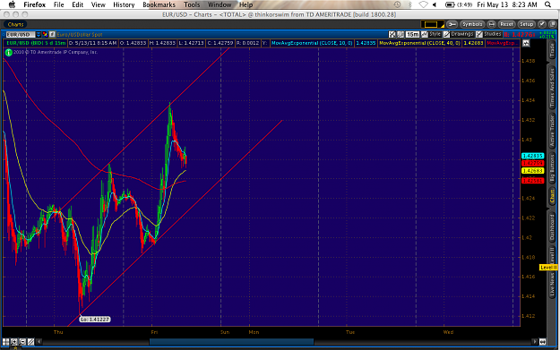Select the Charts tab
The image size is (560, 350).
point(15,24)
